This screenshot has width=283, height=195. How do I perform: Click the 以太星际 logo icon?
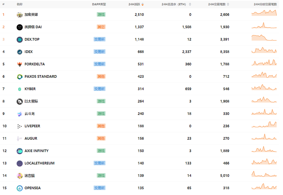[x=19, y=102]
